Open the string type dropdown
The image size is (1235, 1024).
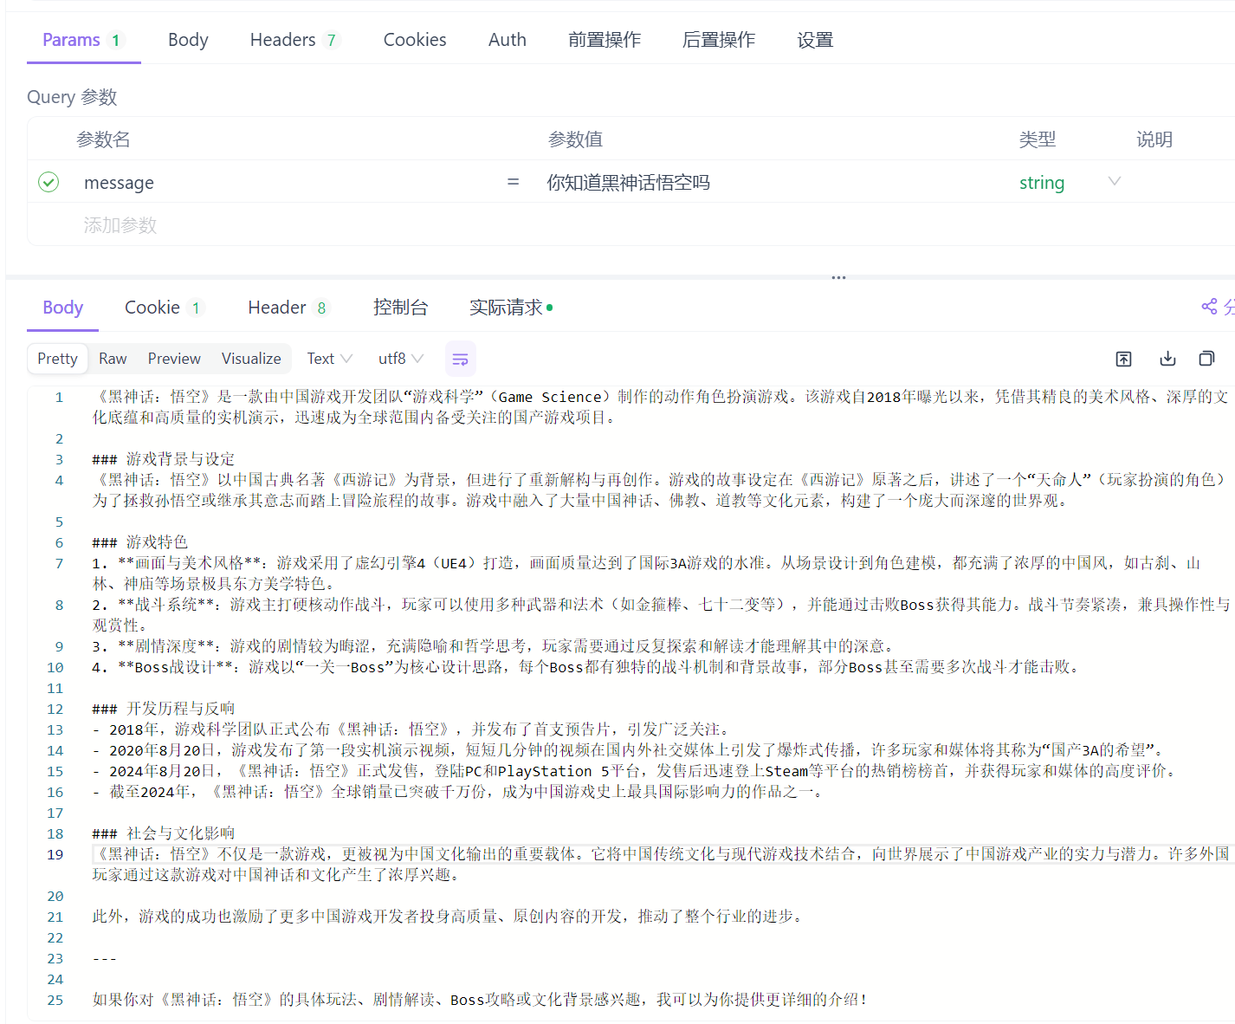click(x=1070, y=182)
